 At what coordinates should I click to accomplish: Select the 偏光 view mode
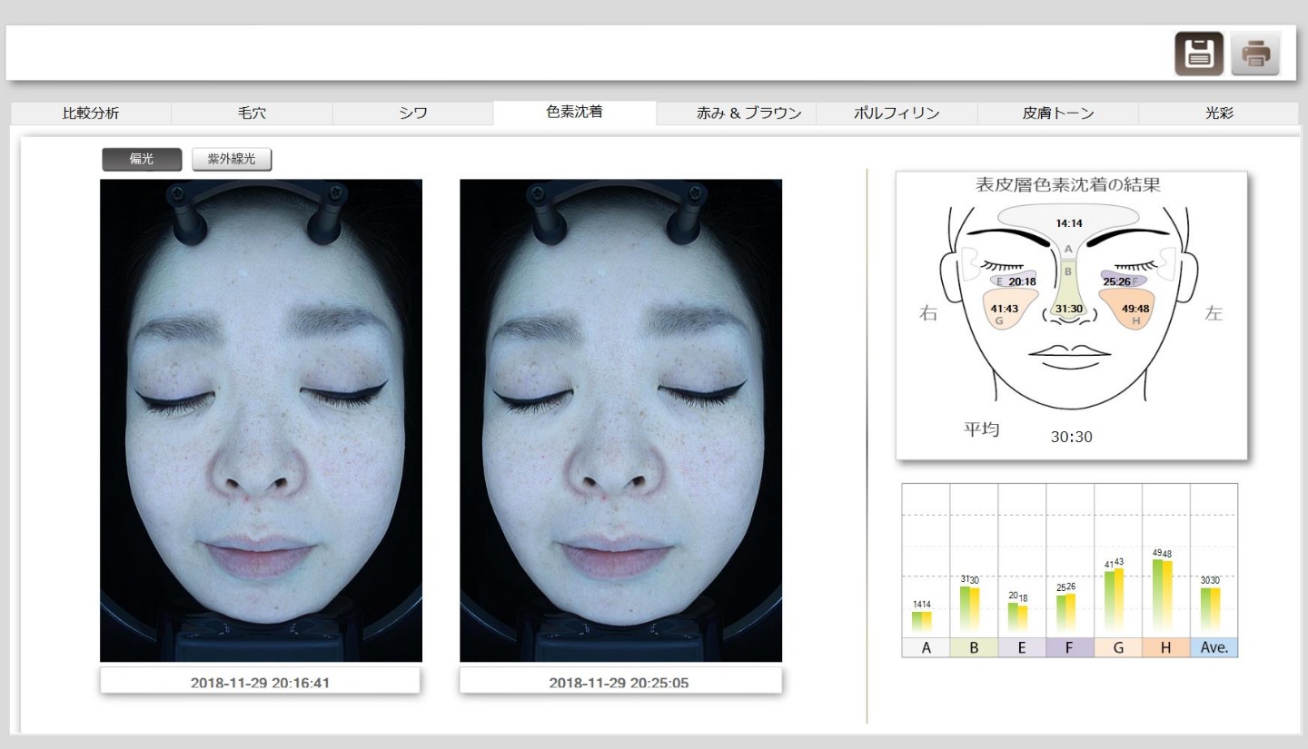coord(142,159)
